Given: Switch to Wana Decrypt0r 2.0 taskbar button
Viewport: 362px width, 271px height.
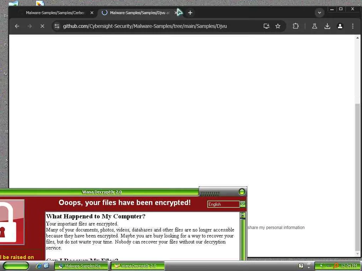Looking at the screenshot, I should click(x=138, y=266).
